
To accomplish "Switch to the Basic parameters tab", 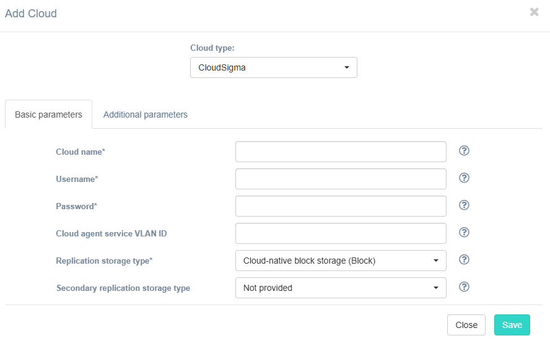I will click(x=48, y=114).
